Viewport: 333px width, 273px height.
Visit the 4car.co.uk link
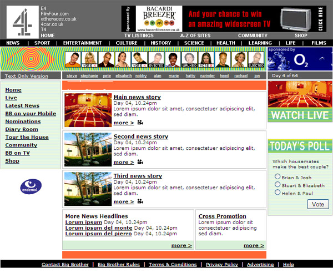52,24
